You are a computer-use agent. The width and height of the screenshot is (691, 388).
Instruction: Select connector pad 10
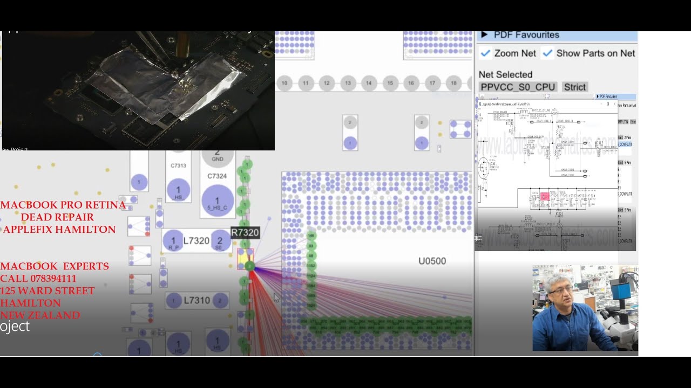click(x=284, y=83)
